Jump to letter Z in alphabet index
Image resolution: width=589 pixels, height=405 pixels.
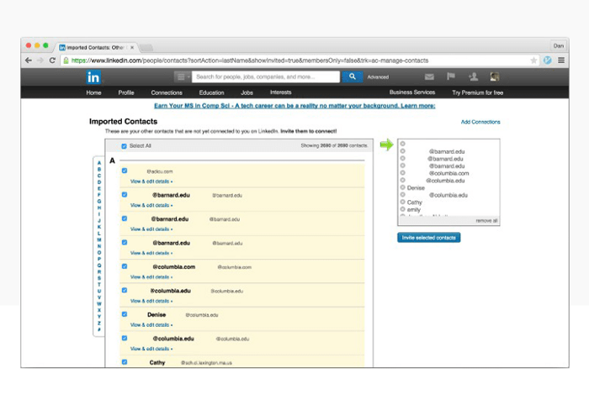(99, 323)
